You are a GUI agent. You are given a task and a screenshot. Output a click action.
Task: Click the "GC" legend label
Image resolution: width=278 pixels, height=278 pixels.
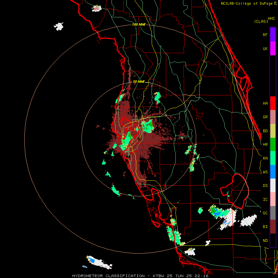coord(265,213)
